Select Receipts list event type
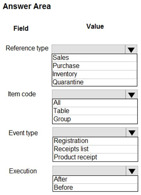Viewport: 141px width, 195px height. pos(95,149)
